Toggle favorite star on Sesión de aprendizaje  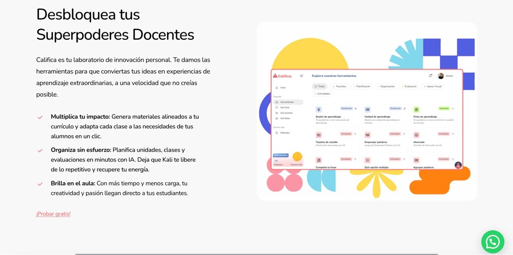click(x=356, y=108)
